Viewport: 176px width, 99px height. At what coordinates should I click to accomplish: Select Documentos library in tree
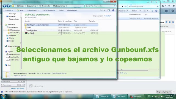point(12,27)
